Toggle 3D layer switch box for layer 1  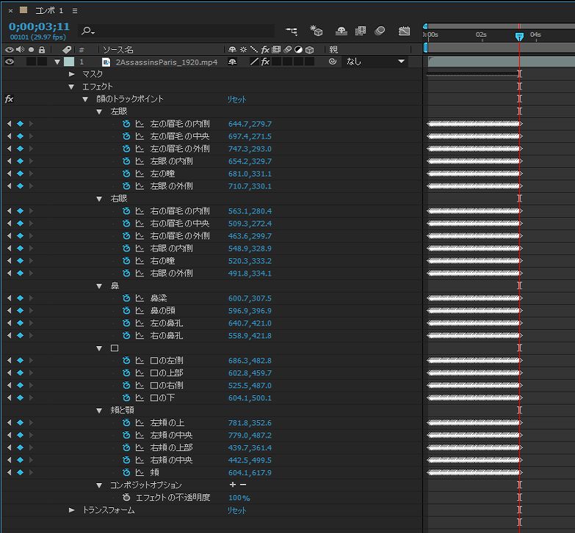[x=310, y=62]
